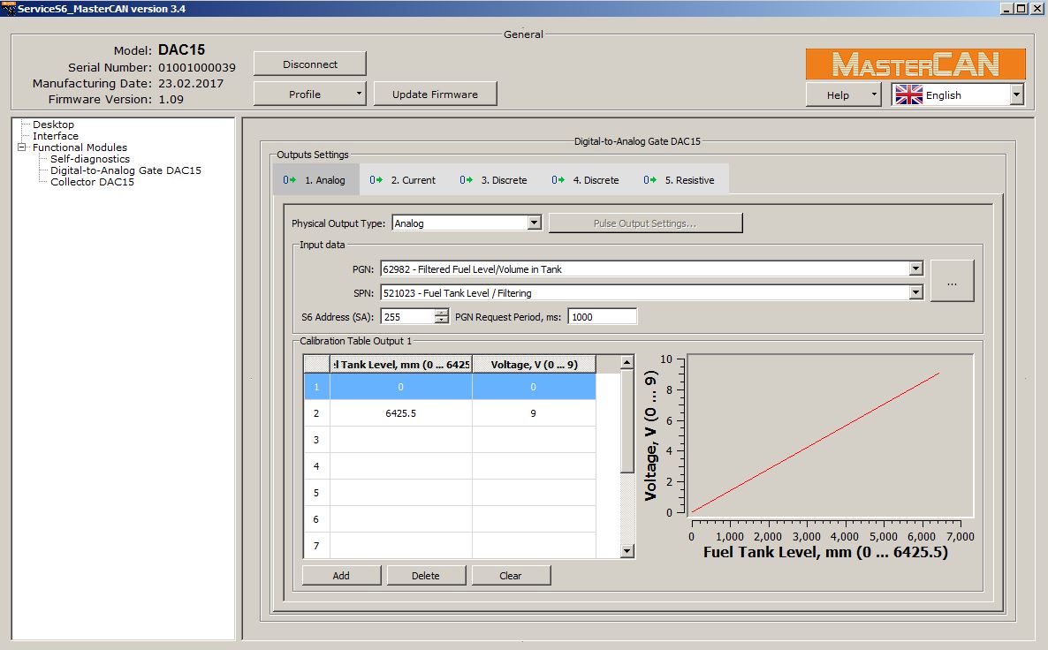Click the application icon in title bar
This screenshot has width=1048, height=650.
pyautogui.click(x=9, y=9)
